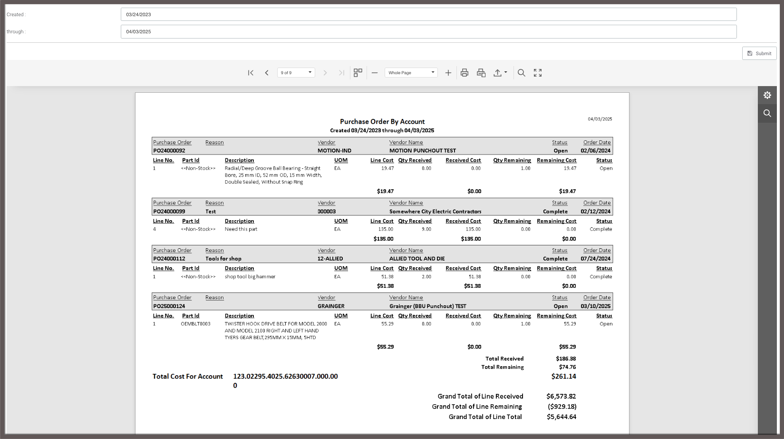784x439 pixels.
Task: Jump to last page of report
Action: [x=341, y=73]
